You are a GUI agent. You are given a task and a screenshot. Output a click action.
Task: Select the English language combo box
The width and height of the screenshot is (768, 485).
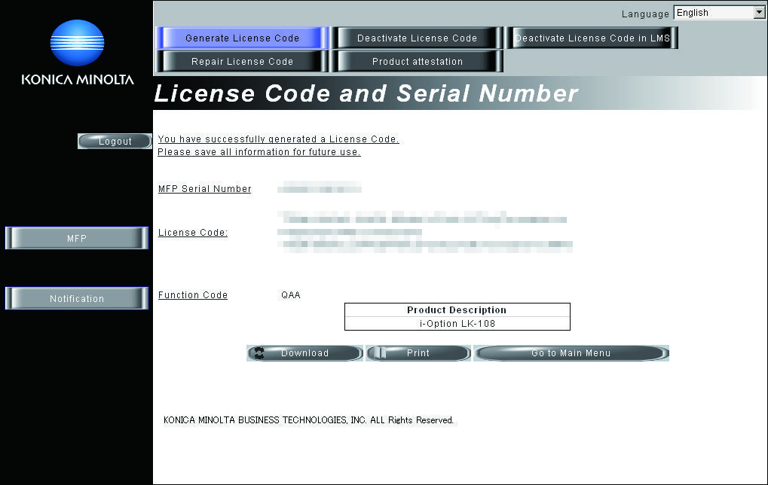(x=720, y=13)
